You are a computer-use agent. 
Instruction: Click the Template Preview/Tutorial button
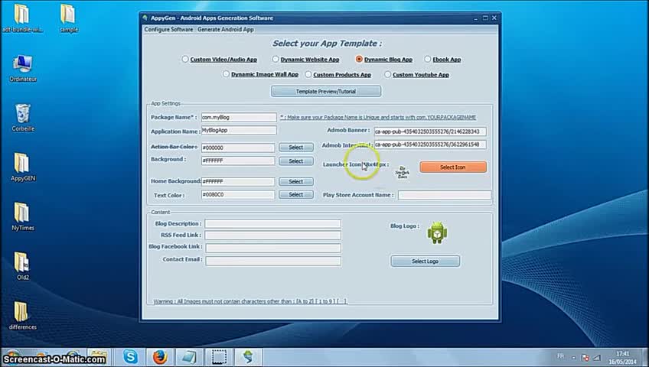326,91
